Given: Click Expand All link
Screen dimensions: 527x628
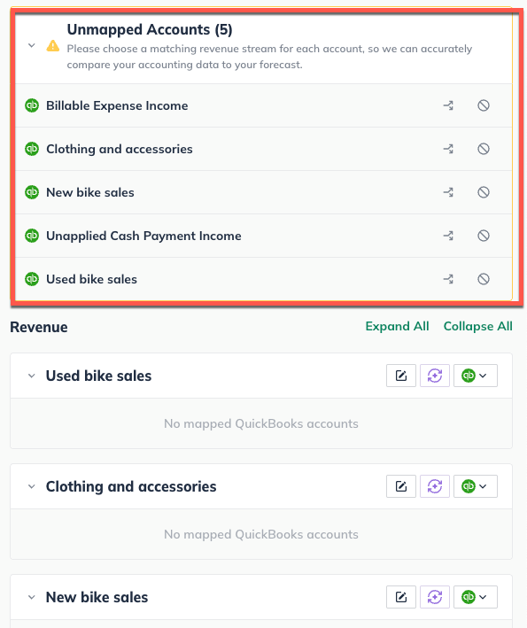Looking at the screenshot, I should point(397,327).
